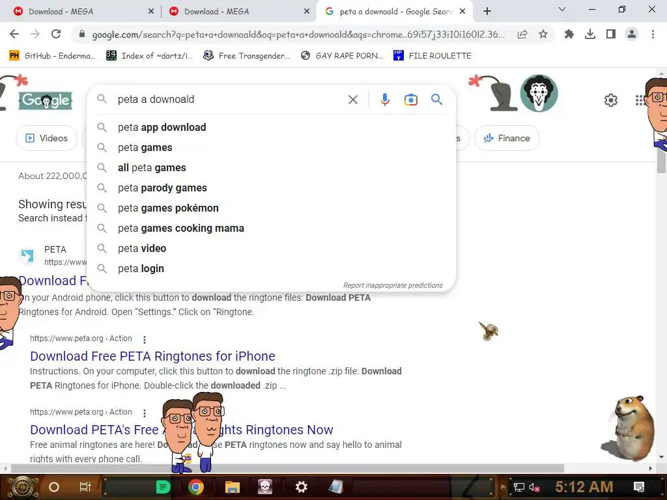Open Settings gear on the taskbar
This screenshot has height=500, width=667.
click(x=301, y=487)
